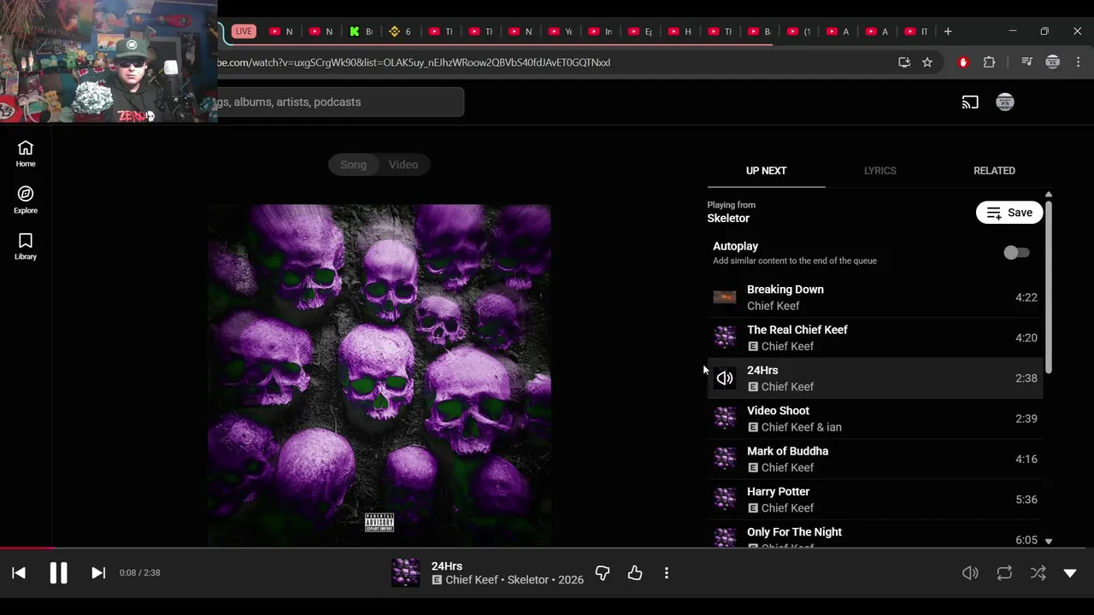
Task: Select the Song view toggle
Action: (354, 165)
